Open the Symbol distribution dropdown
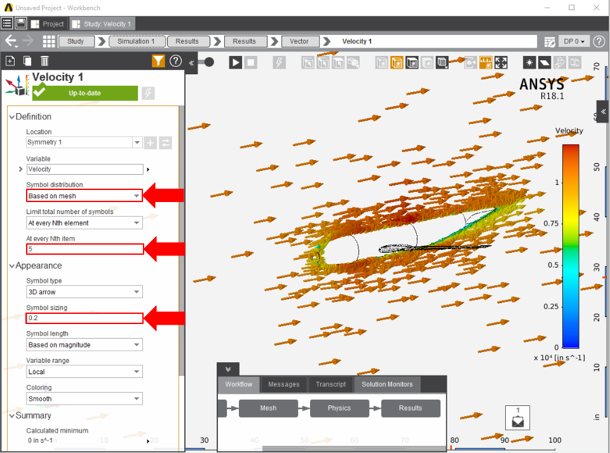The image size is (610, 453). pos(85,196)
